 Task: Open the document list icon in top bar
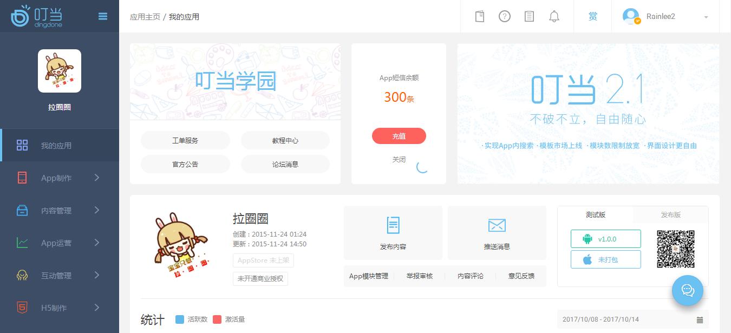coord(529,16)
